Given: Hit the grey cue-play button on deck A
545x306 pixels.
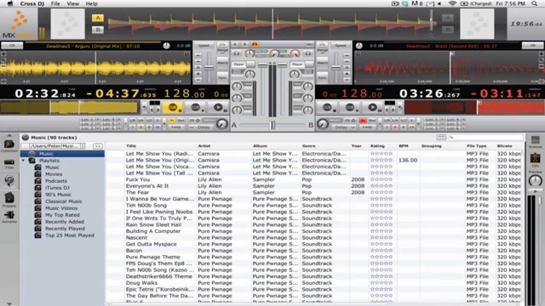Looking at the screenshot, I should pos(195,107).
